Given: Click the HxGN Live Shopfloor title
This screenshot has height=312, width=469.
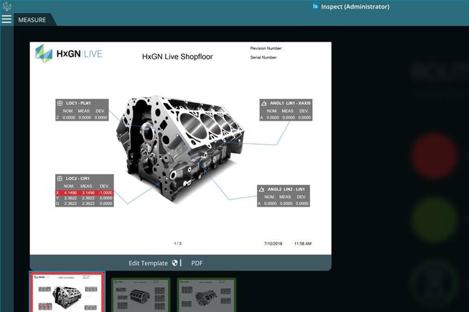Looking at the screenshot, I should [177, 57].
